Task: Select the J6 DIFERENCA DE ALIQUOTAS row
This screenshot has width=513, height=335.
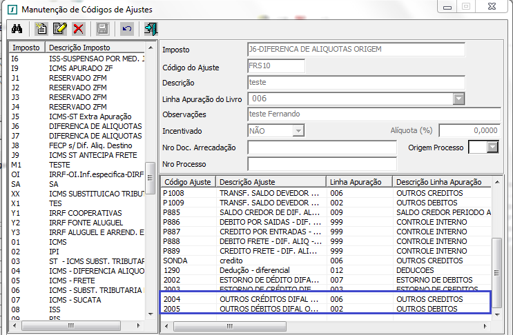Action: click(77, 126)
